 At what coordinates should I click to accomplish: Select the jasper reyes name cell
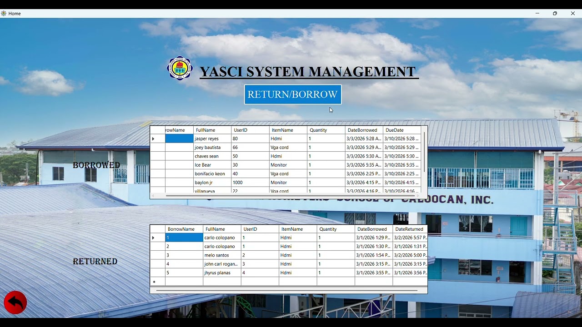(212, 139)
